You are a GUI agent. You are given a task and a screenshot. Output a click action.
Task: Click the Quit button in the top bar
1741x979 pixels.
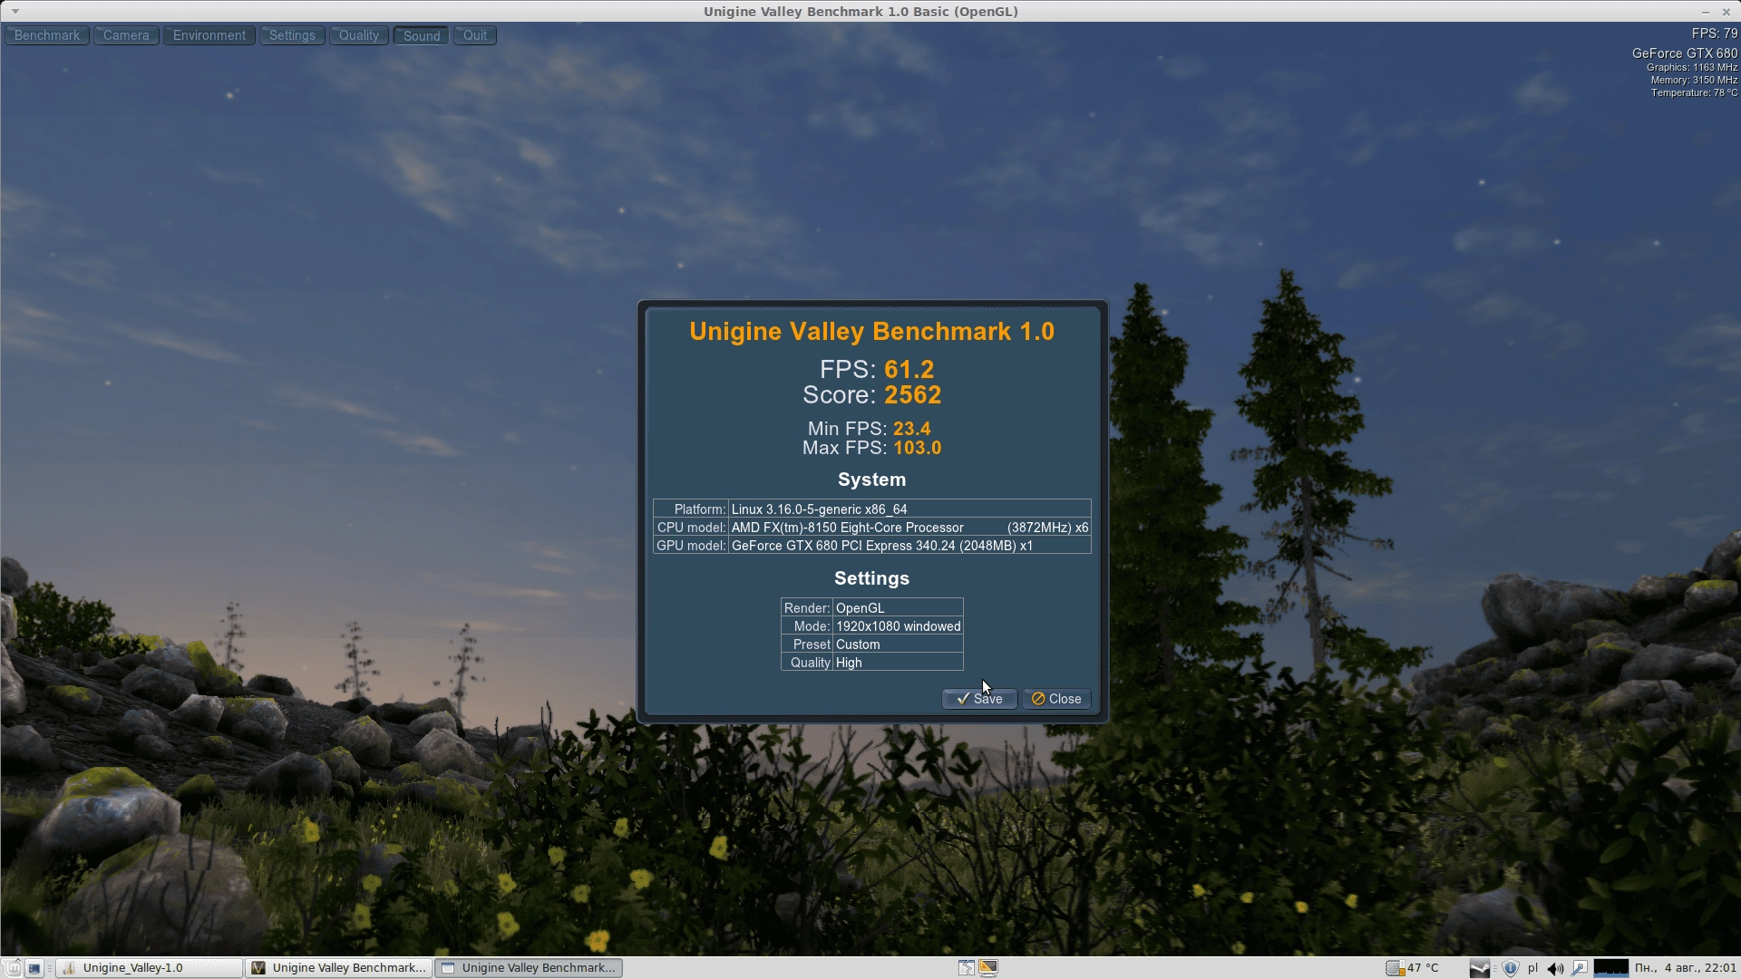point(475,35)
